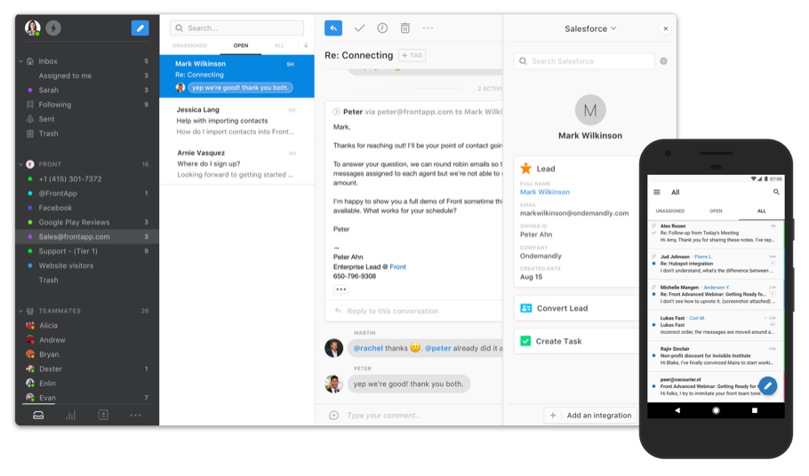
Task: Tap the phone UNASSIGNED tab
Action: point(670,211)
